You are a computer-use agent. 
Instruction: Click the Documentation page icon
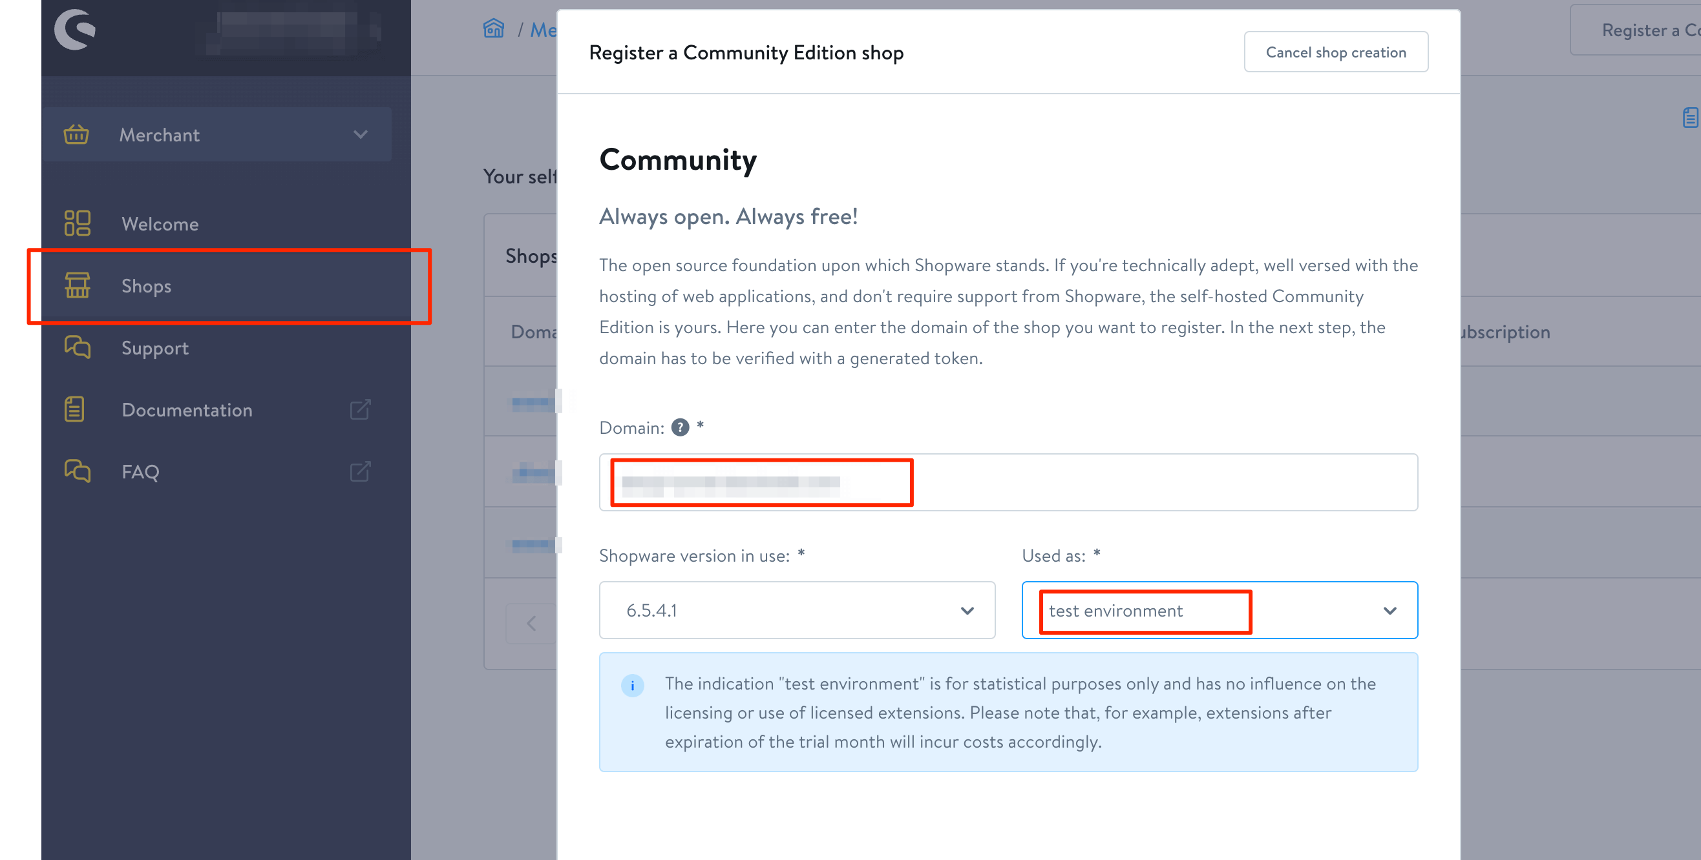(x=74, y=409)
